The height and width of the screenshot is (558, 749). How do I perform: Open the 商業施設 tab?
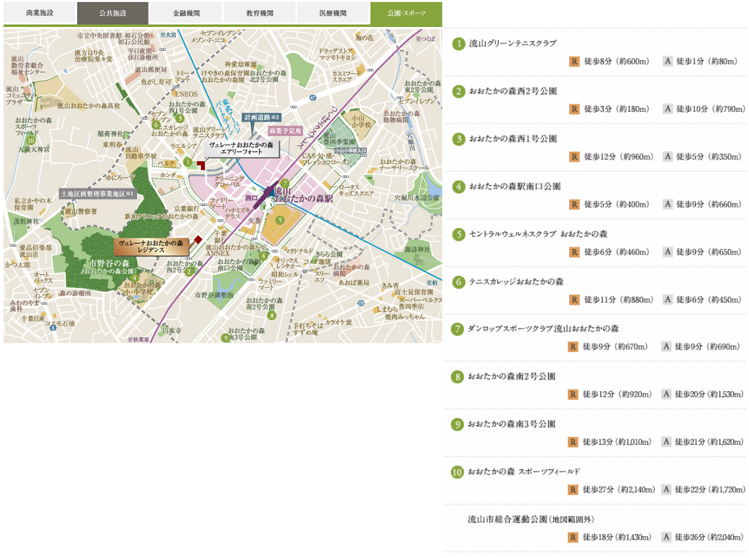[x=39, y=13]
